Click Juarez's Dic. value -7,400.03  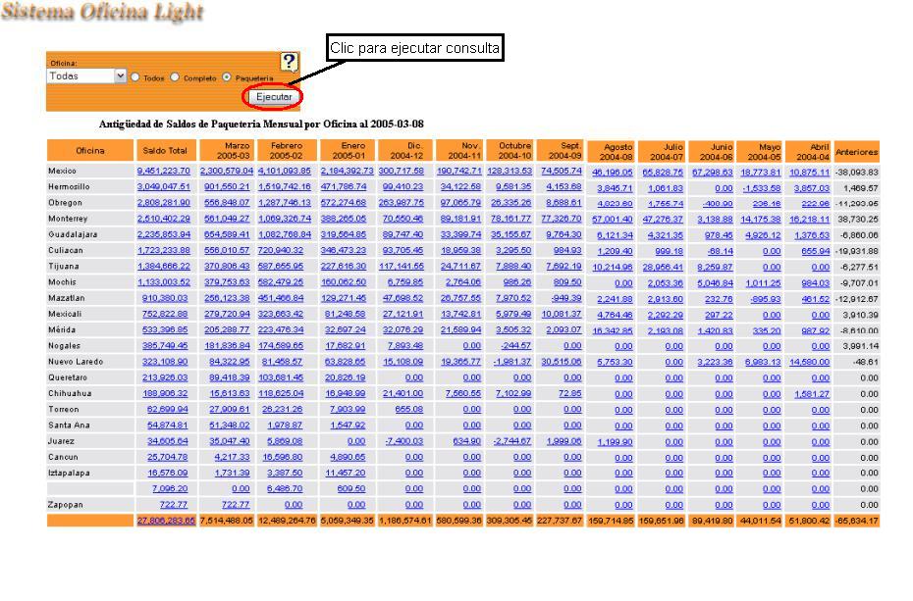pos(403,441)
